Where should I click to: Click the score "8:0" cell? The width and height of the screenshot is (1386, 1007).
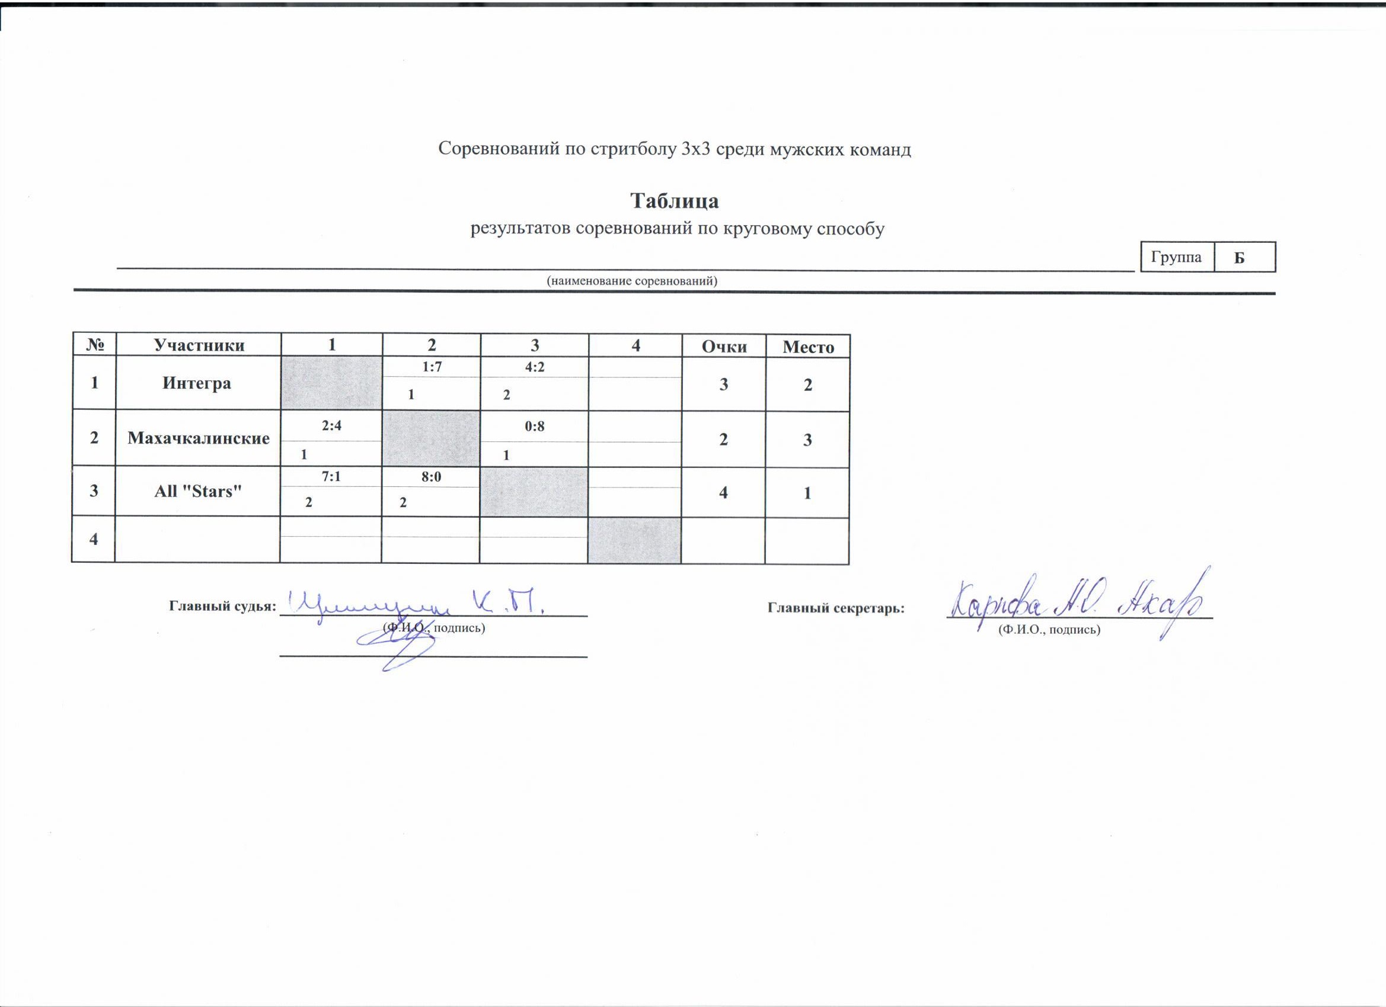tap(431, 477)
